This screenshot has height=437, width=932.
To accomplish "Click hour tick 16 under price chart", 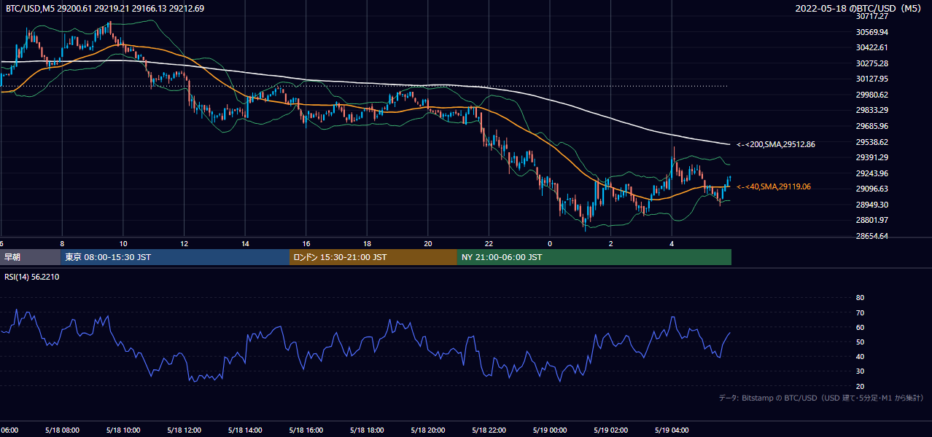I will pos(306,243).
